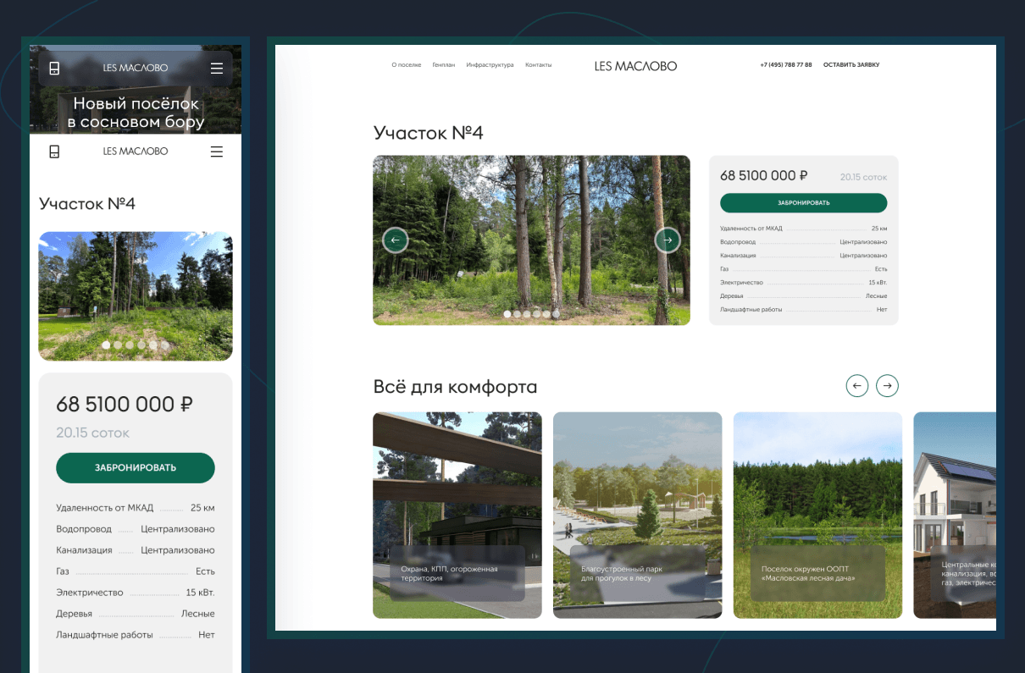Open О поселке in desktop navigation
Image resolution: width=1025 pixels, height=673 pixels.
point(407,65)
